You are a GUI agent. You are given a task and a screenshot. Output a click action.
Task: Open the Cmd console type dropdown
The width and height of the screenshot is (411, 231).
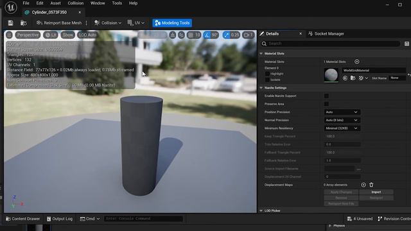[90, 219]
